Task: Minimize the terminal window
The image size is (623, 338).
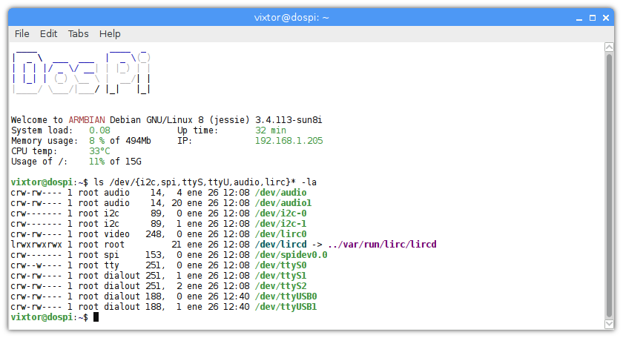Action: [x=579, y=18]
